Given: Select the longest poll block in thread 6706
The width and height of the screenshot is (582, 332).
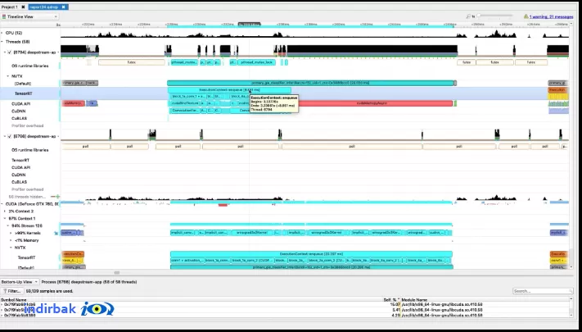Looking at the screenshot, I should click(352, 147).
